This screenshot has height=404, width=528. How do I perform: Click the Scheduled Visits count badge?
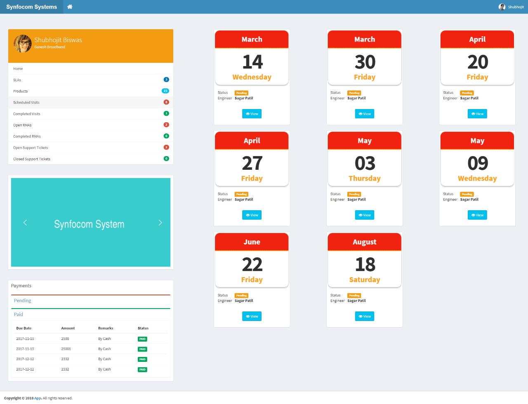[x=166, y=102]
